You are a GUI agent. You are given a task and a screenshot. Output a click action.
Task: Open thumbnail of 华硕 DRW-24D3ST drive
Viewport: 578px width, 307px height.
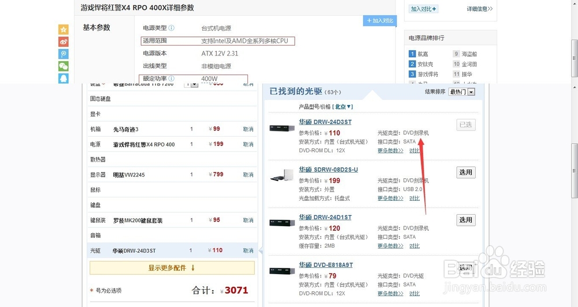click(x=282, y=129)
